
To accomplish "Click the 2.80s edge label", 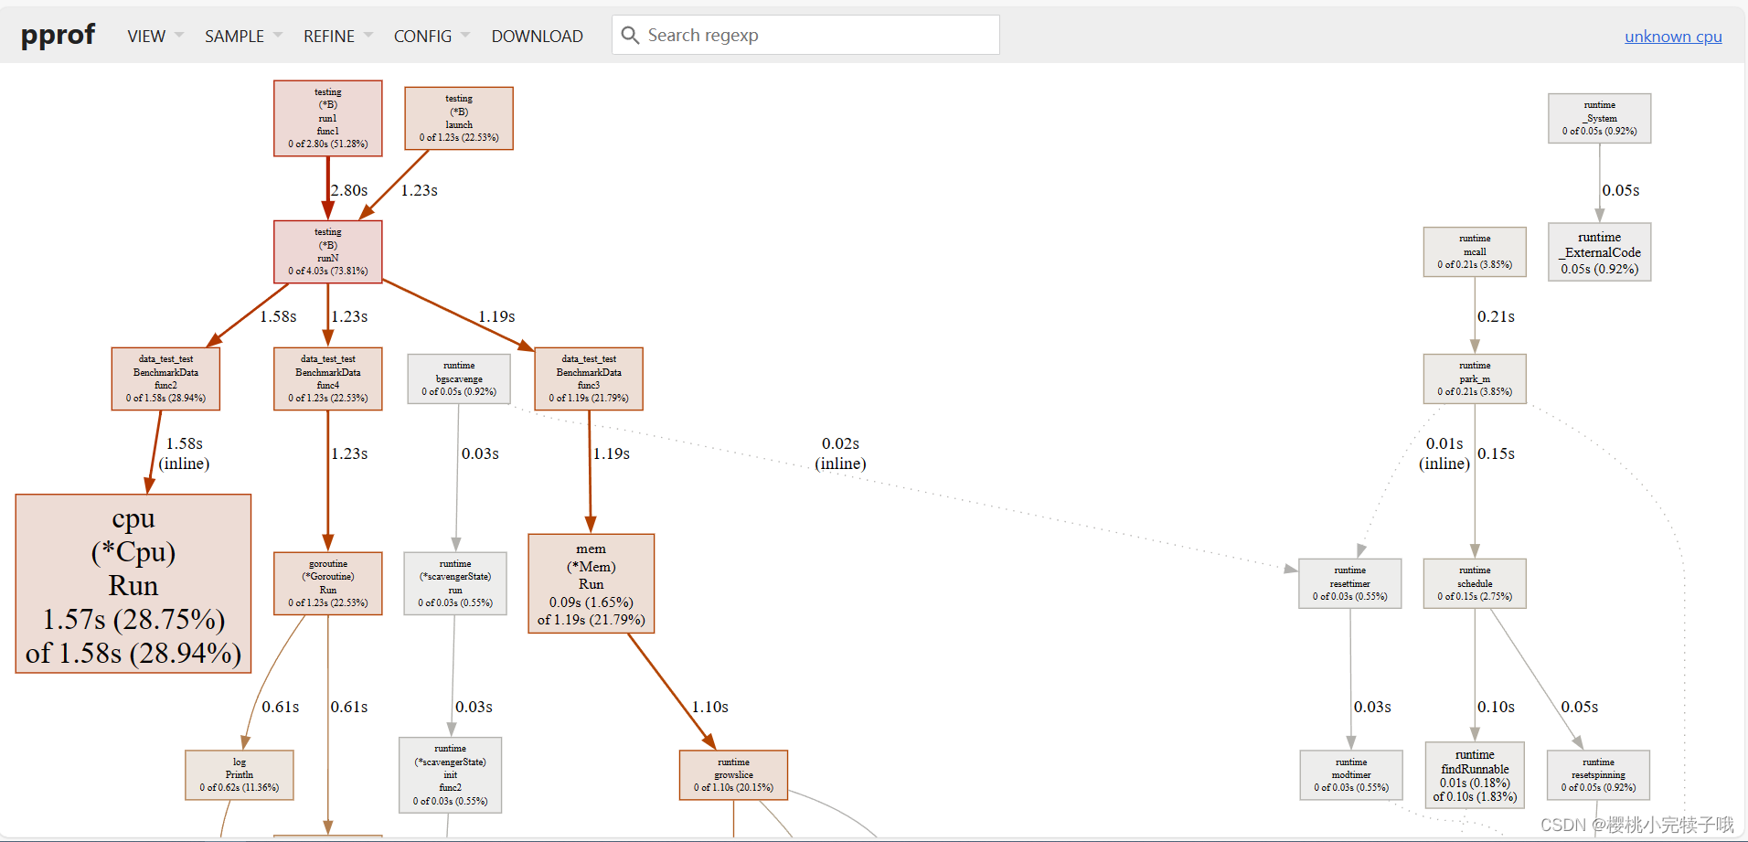I will click(349, 190).
